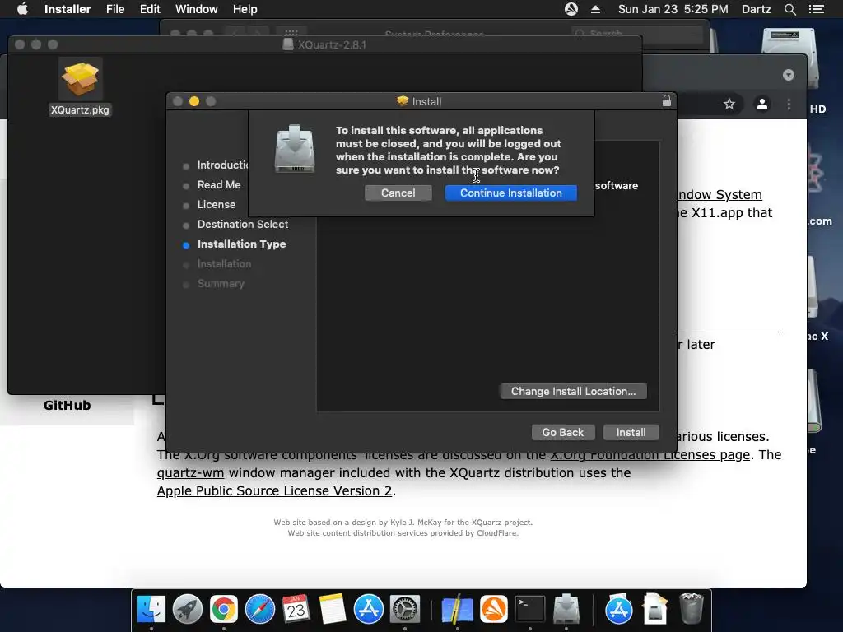Image resolution: width=843 pixels, height=632 pixels.
Task: Click the XQuartz-2.8.1 window title bar
Action: point(324,44)
